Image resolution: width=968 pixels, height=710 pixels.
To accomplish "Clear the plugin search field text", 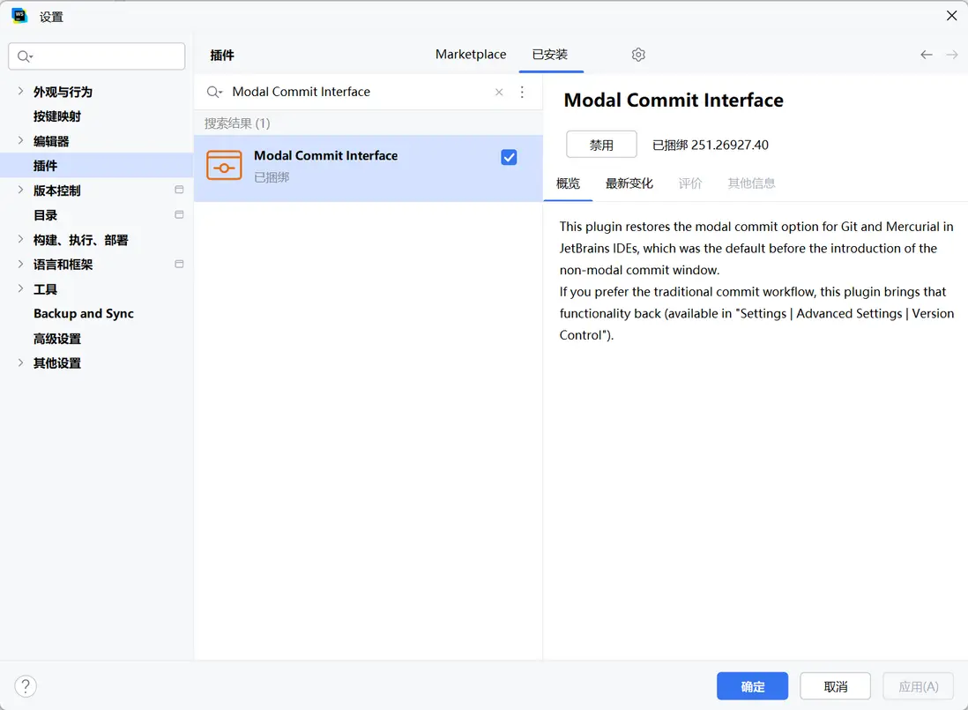I will pos(499,92).
